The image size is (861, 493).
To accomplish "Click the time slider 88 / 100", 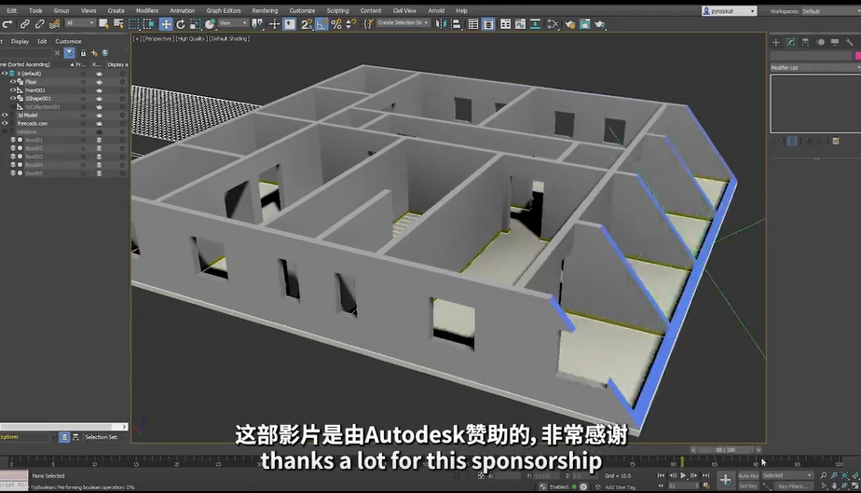I will [725, 449].
